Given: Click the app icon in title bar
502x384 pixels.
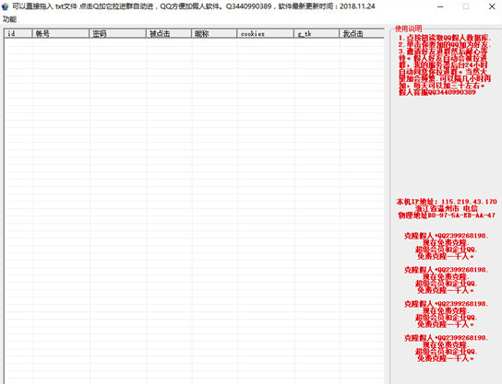Looking at the screenshot, I should click(x=6, y=6).
